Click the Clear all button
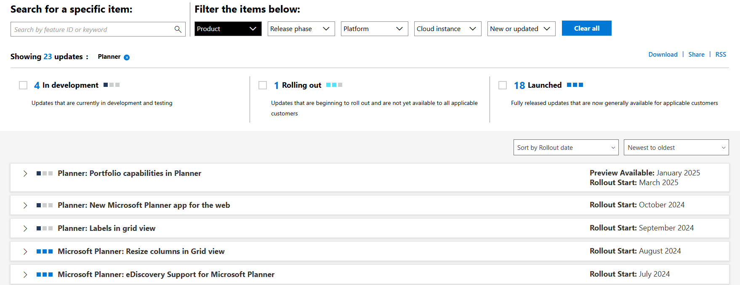This screenshot has width=740, height=285. click(586, 28)
